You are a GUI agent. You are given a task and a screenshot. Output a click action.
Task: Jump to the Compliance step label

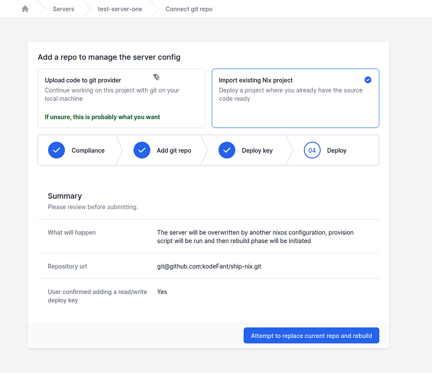tap(88, 151)
